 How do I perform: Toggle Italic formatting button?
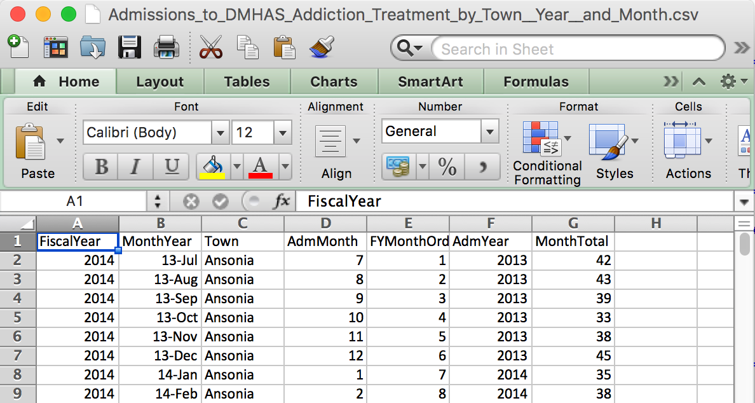(x=136, y=167)
